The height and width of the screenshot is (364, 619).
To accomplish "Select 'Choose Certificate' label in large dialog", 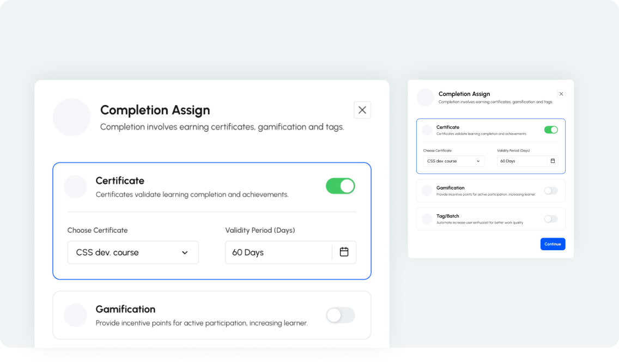I will pyautogui.click(x=98, y=230).
